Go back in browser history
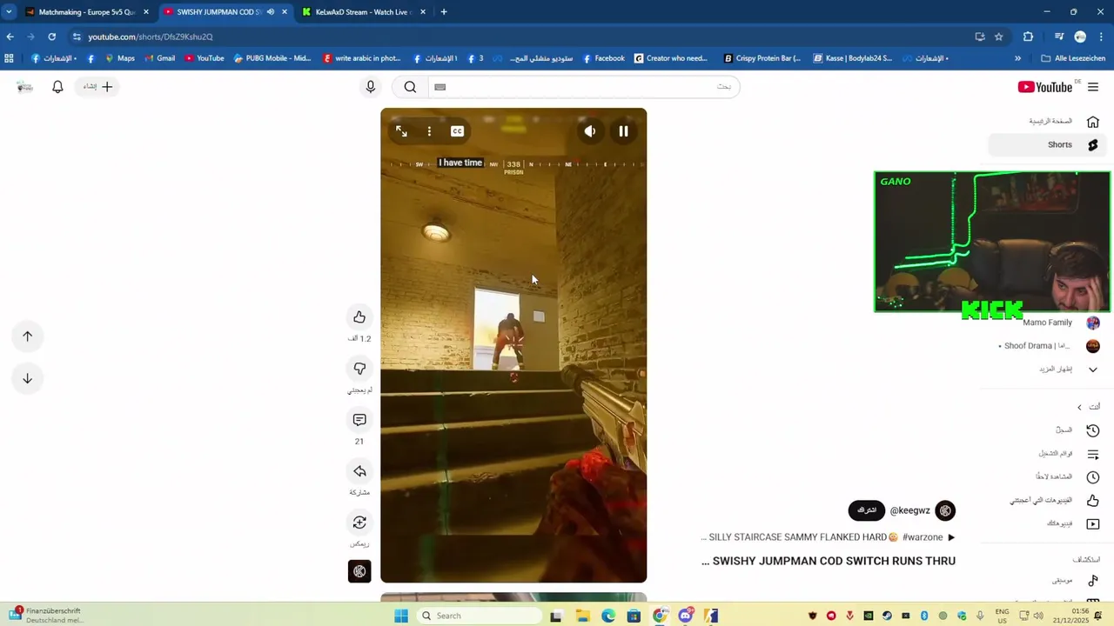 pyautogui.click(x=10, y=37)
